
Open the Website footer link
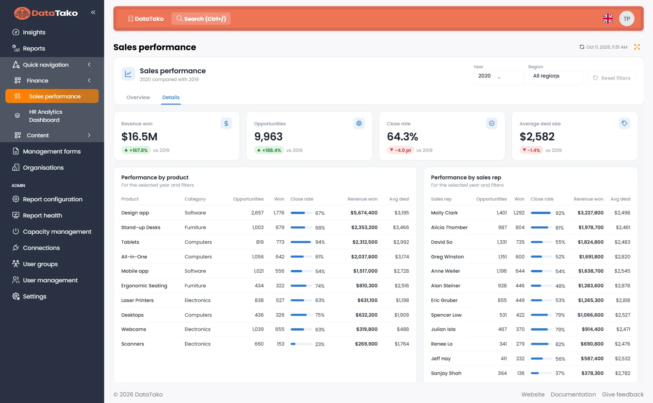[533, 395]
